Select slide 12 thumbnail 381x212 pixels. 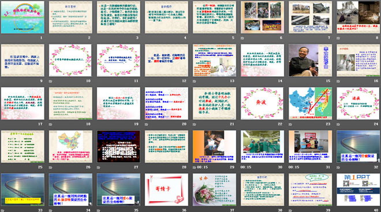[x=166, y=60]
